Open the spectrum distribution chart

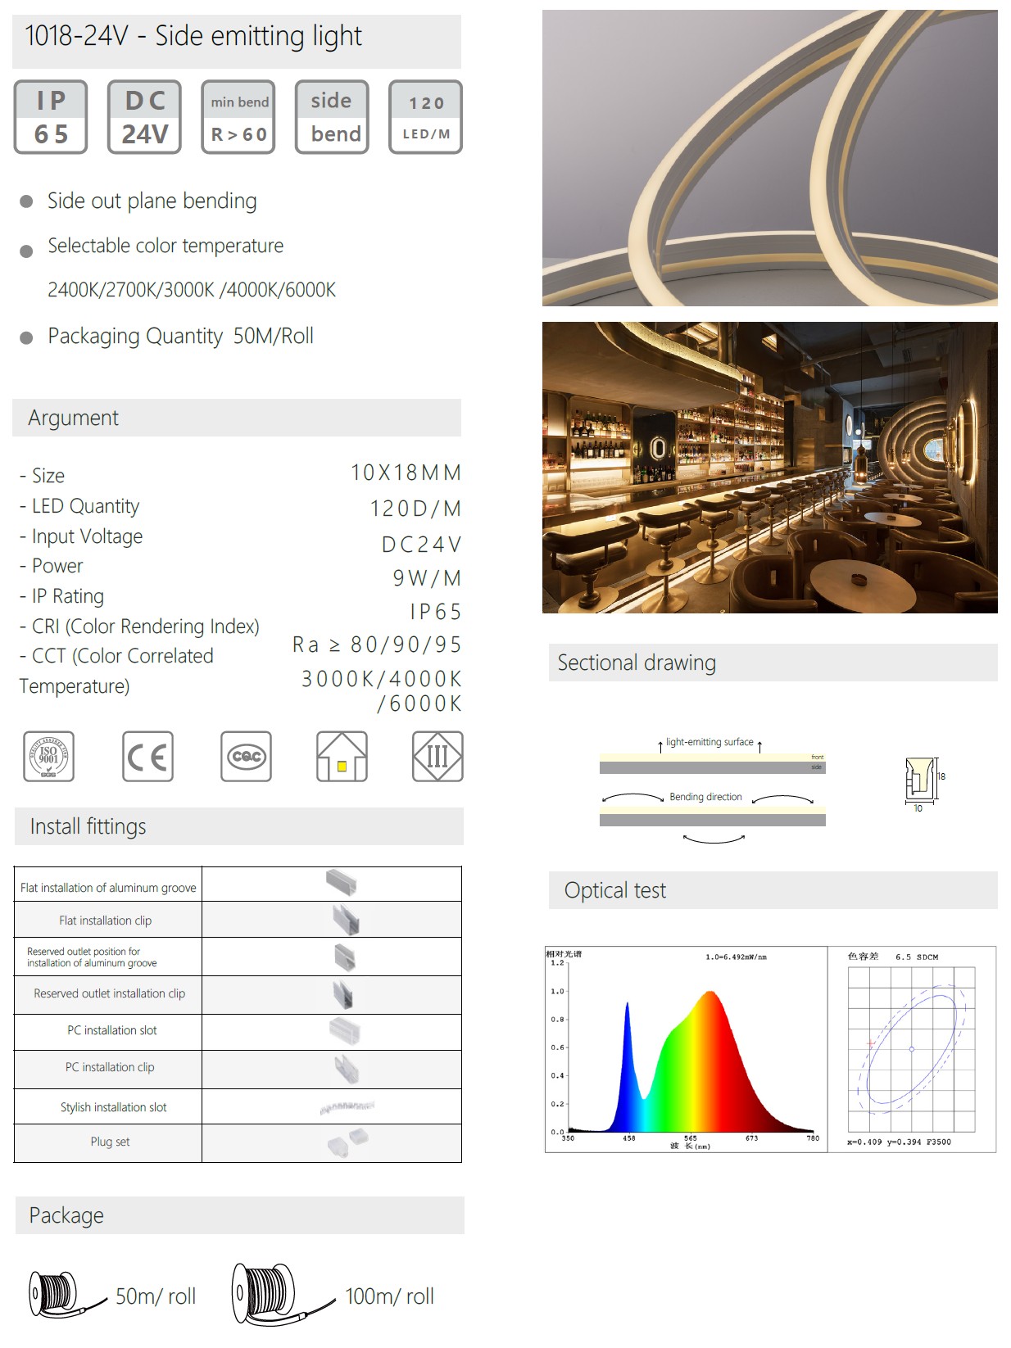687,1050
